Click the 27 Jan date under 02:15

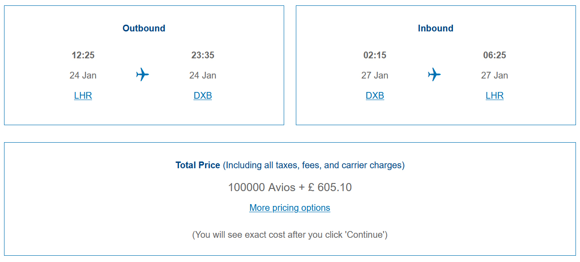click(375, 75)
